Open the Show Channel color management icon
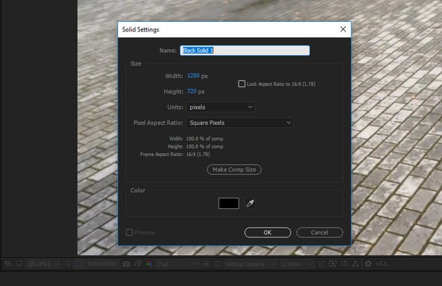Screen dimensions: 442x286 click(x=149, y=264)
